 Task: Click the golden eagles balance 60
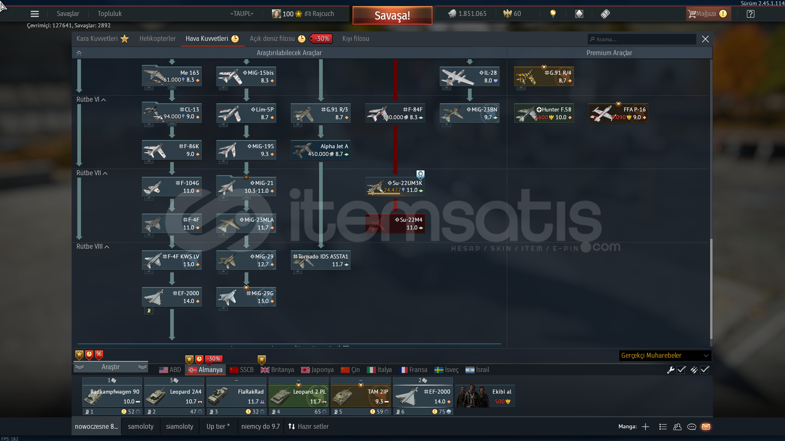coord(512,14)
